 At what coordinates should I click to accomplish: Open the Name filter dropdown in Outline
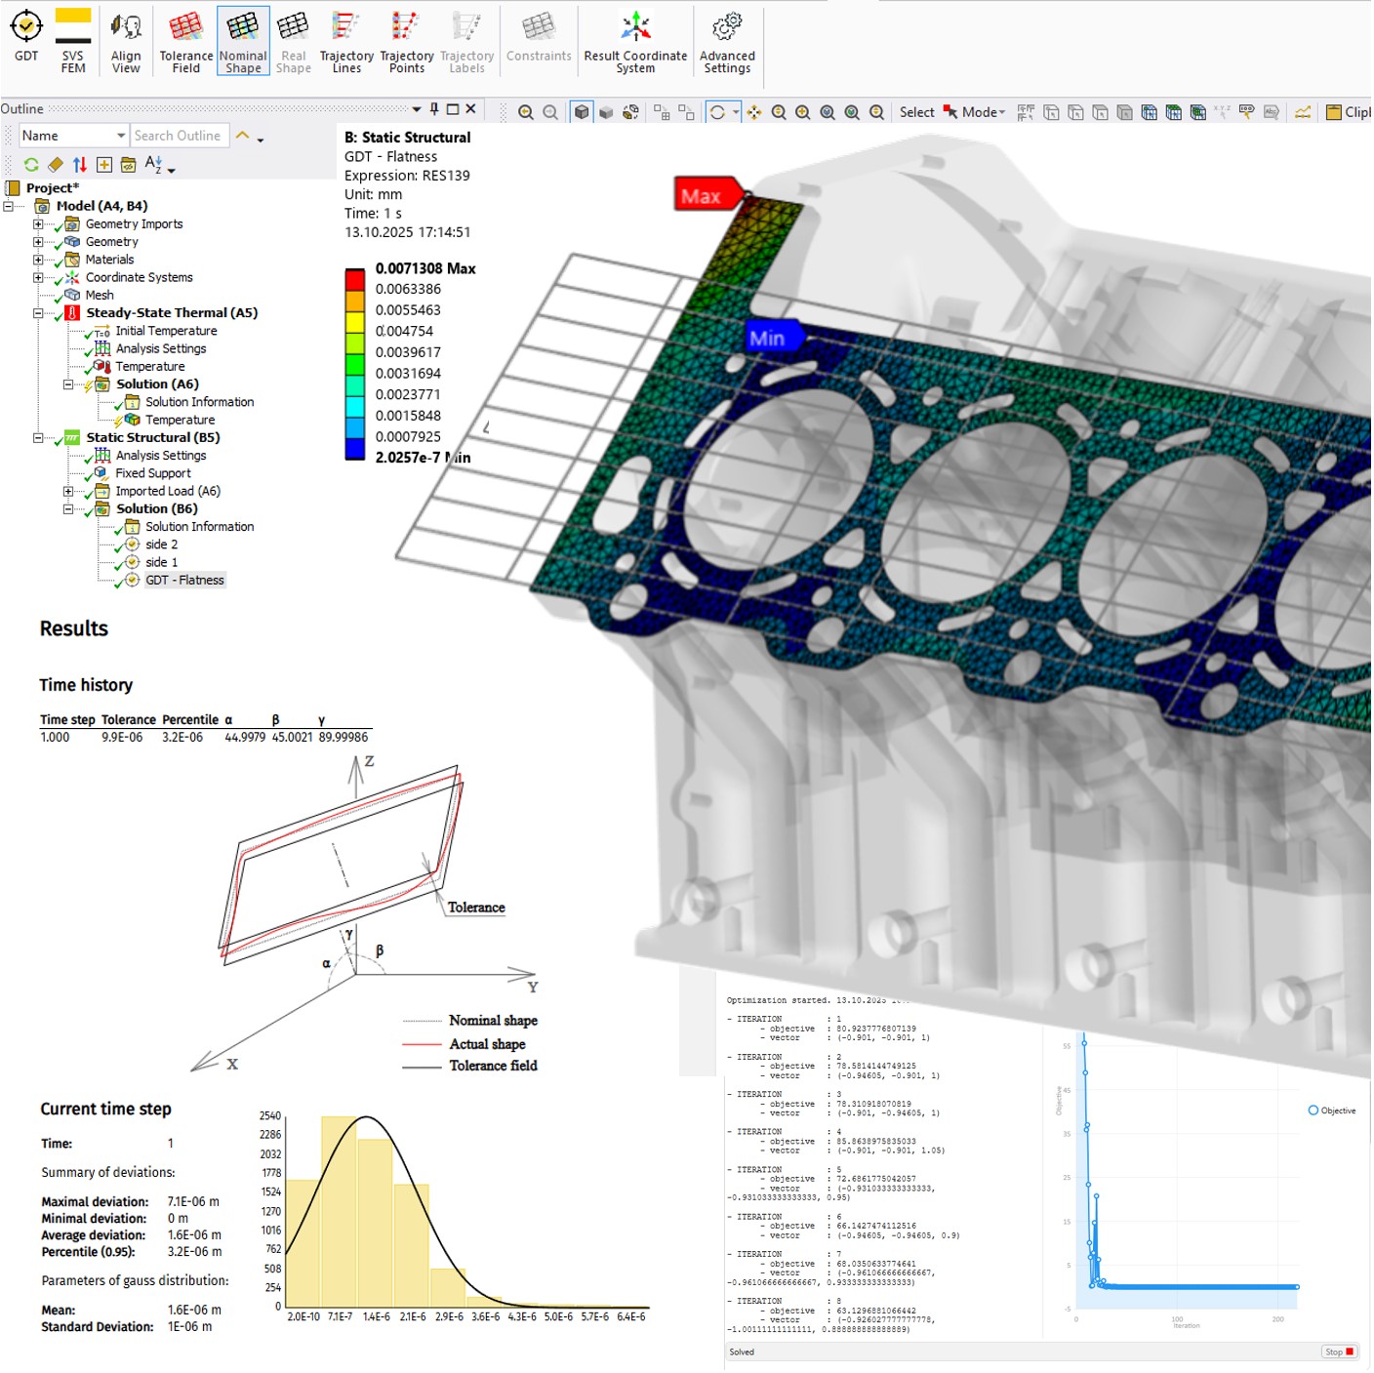coord(121,136)
